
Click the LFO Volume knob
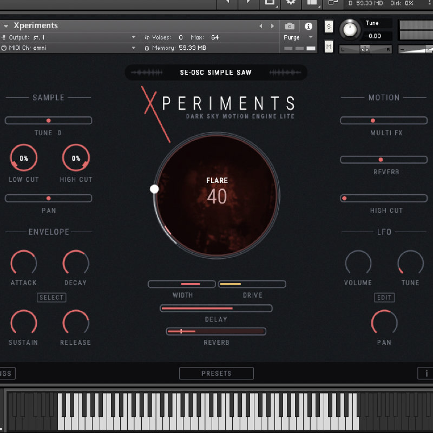pyautogui.click(x=358, y=263)
